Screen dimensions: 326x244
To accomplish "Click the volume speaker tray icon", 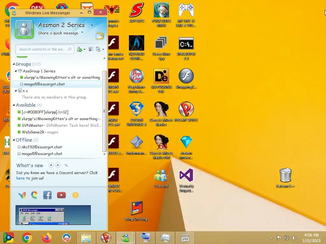I will coord(294,238).
